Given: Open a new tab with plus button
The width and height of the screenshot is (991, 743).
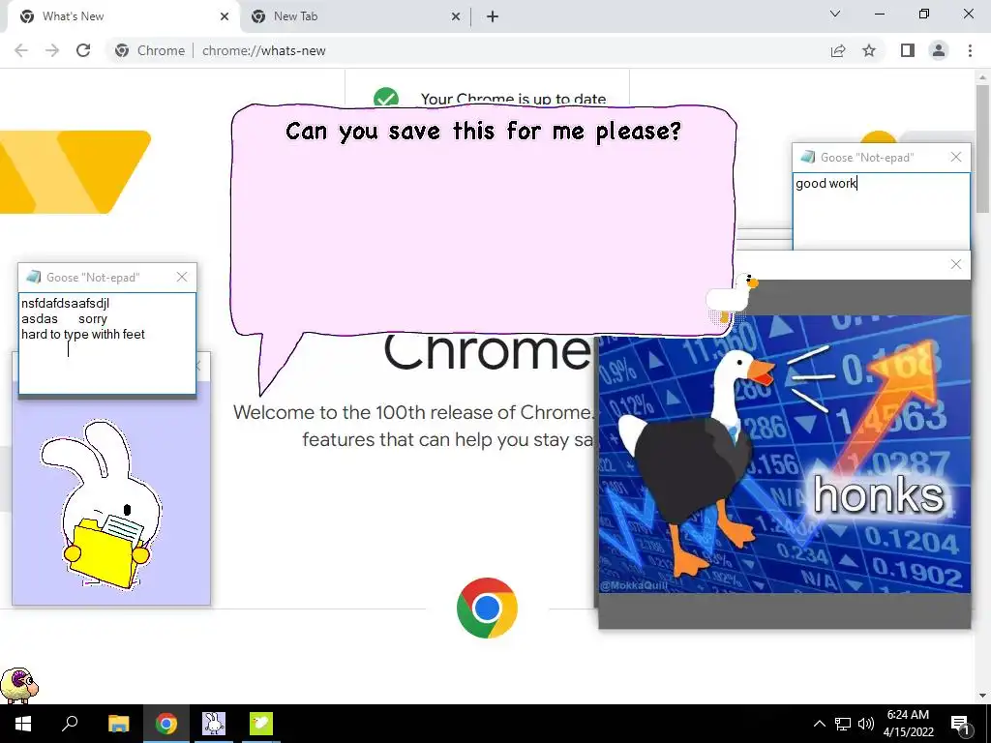Looking at the screenshot, I should [493, 16].
